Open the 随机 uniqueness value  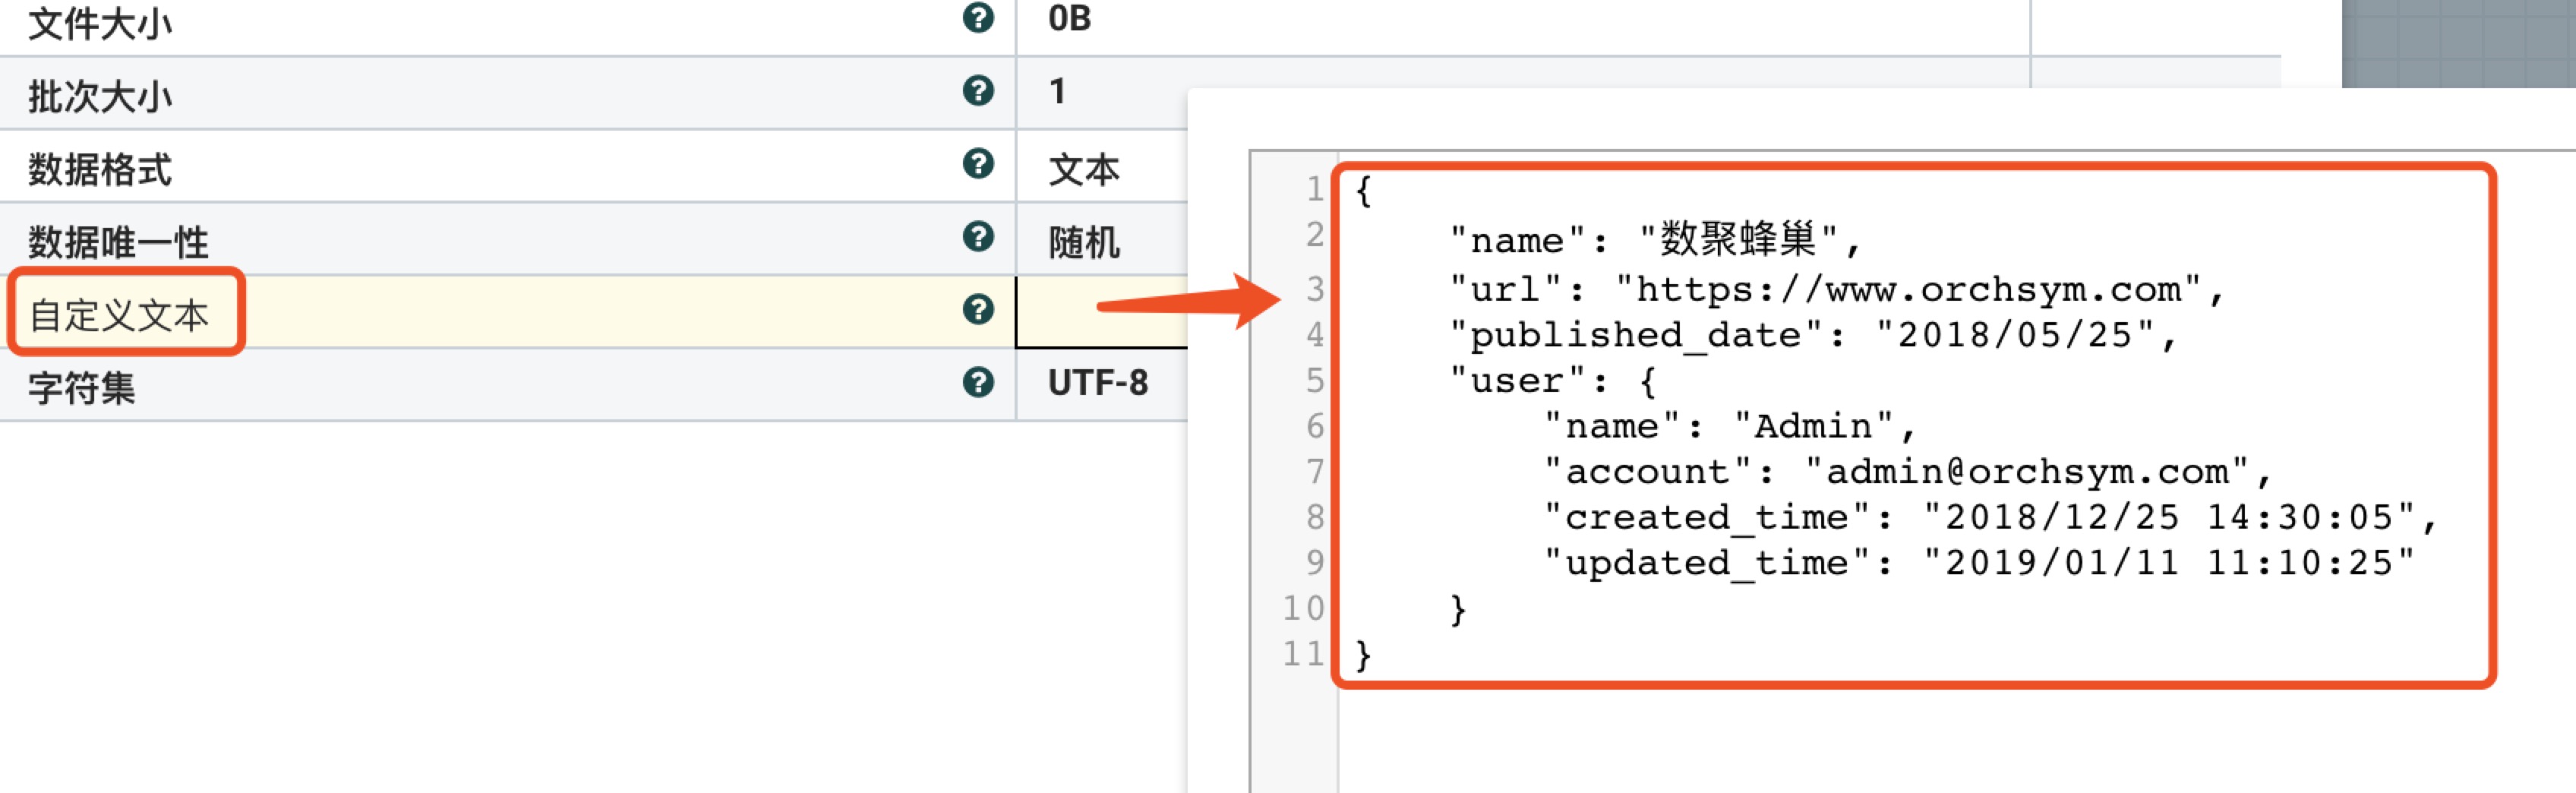(x=1083, y=242)
